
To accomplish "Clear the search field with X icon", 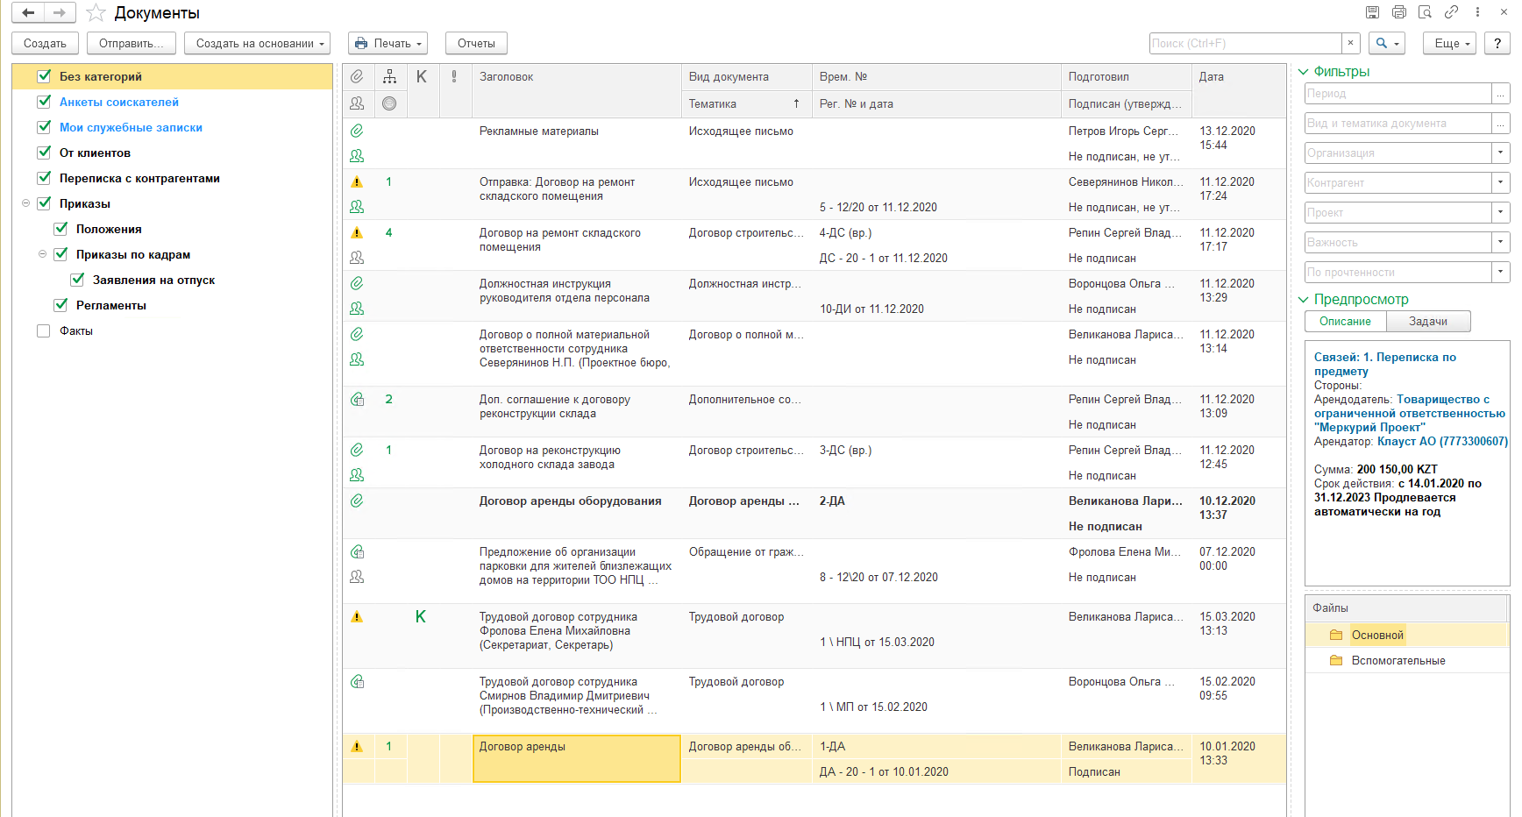I will [x=1350, y=43].
